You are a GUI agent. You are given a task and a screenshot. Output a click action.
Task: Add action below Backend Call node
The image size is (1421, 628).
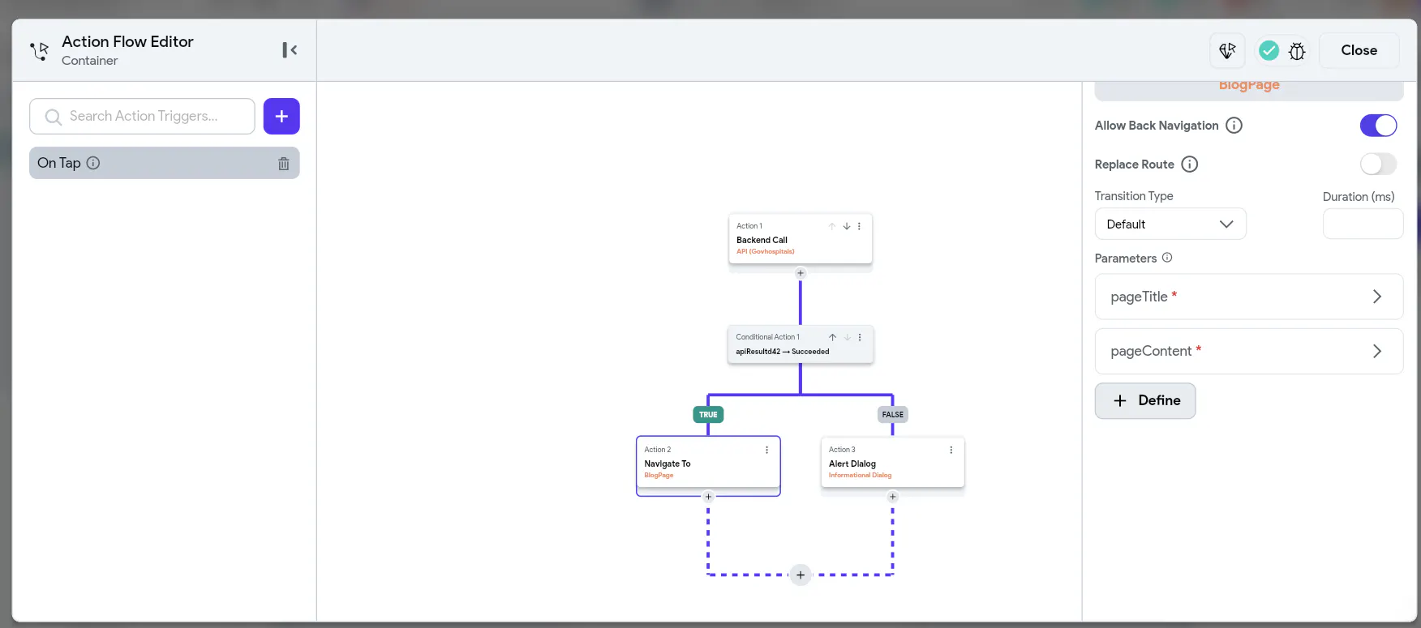[x=801, y=273]
